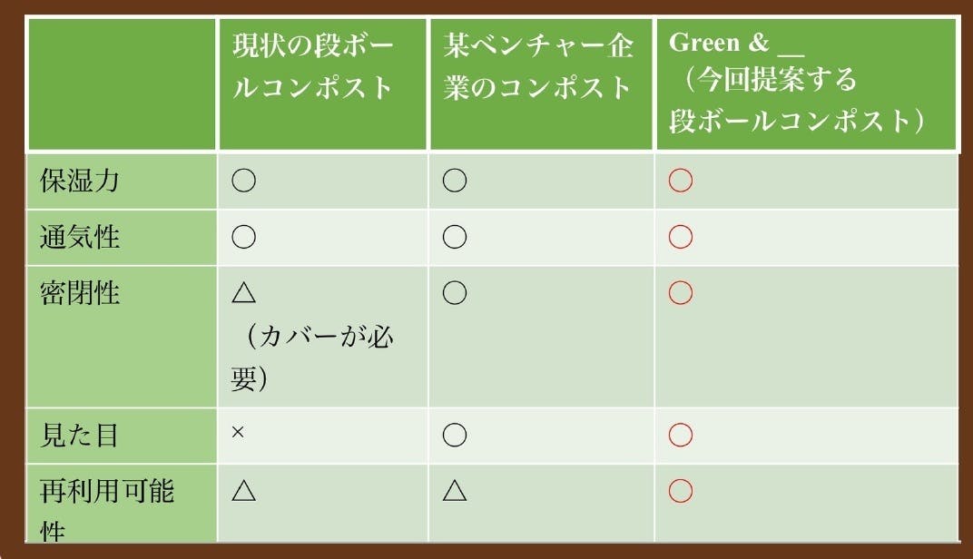The width and height of the screenshot is (973, 559).
Task: Click the red circle in the 再利用可能性 row
Action: (680, 491)
